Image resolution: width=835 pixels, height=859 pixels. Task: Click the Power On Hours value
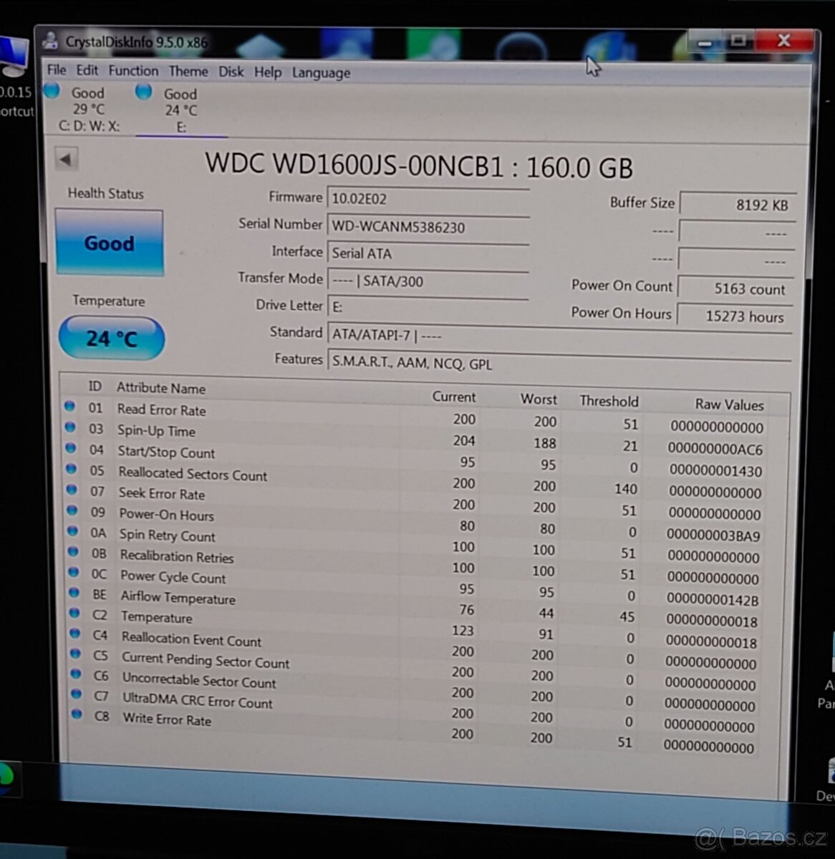(735, 316)
